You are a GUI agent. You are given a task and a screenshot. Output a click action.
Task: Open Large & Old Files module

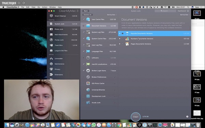click(64, 51)
